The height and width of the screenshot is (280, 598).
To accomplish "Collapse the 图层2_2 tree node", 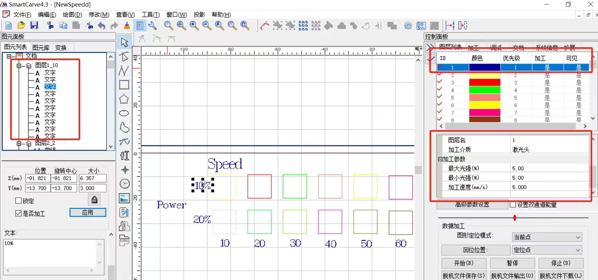I will (19, 143).
